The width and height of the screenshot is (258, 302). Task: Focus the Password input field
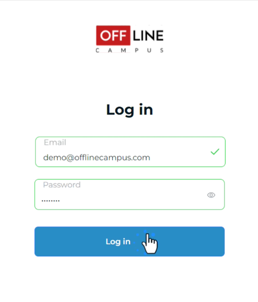[x=130, y=194]
